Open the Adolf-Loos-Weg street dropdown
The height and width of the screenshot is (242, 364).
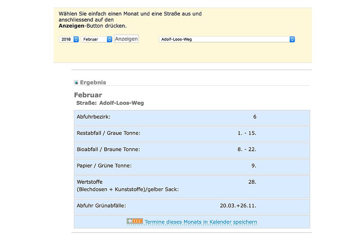click(226, 39)
